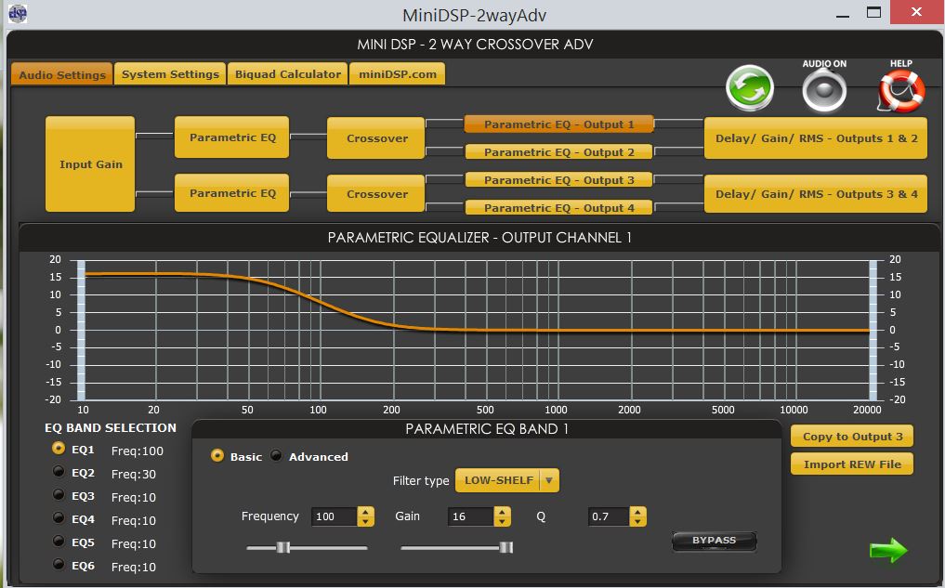The width and height of the screenshot is (945, 588).
Task: Decrease Q with the down stepper arrow
Action: tap(637, 521)
